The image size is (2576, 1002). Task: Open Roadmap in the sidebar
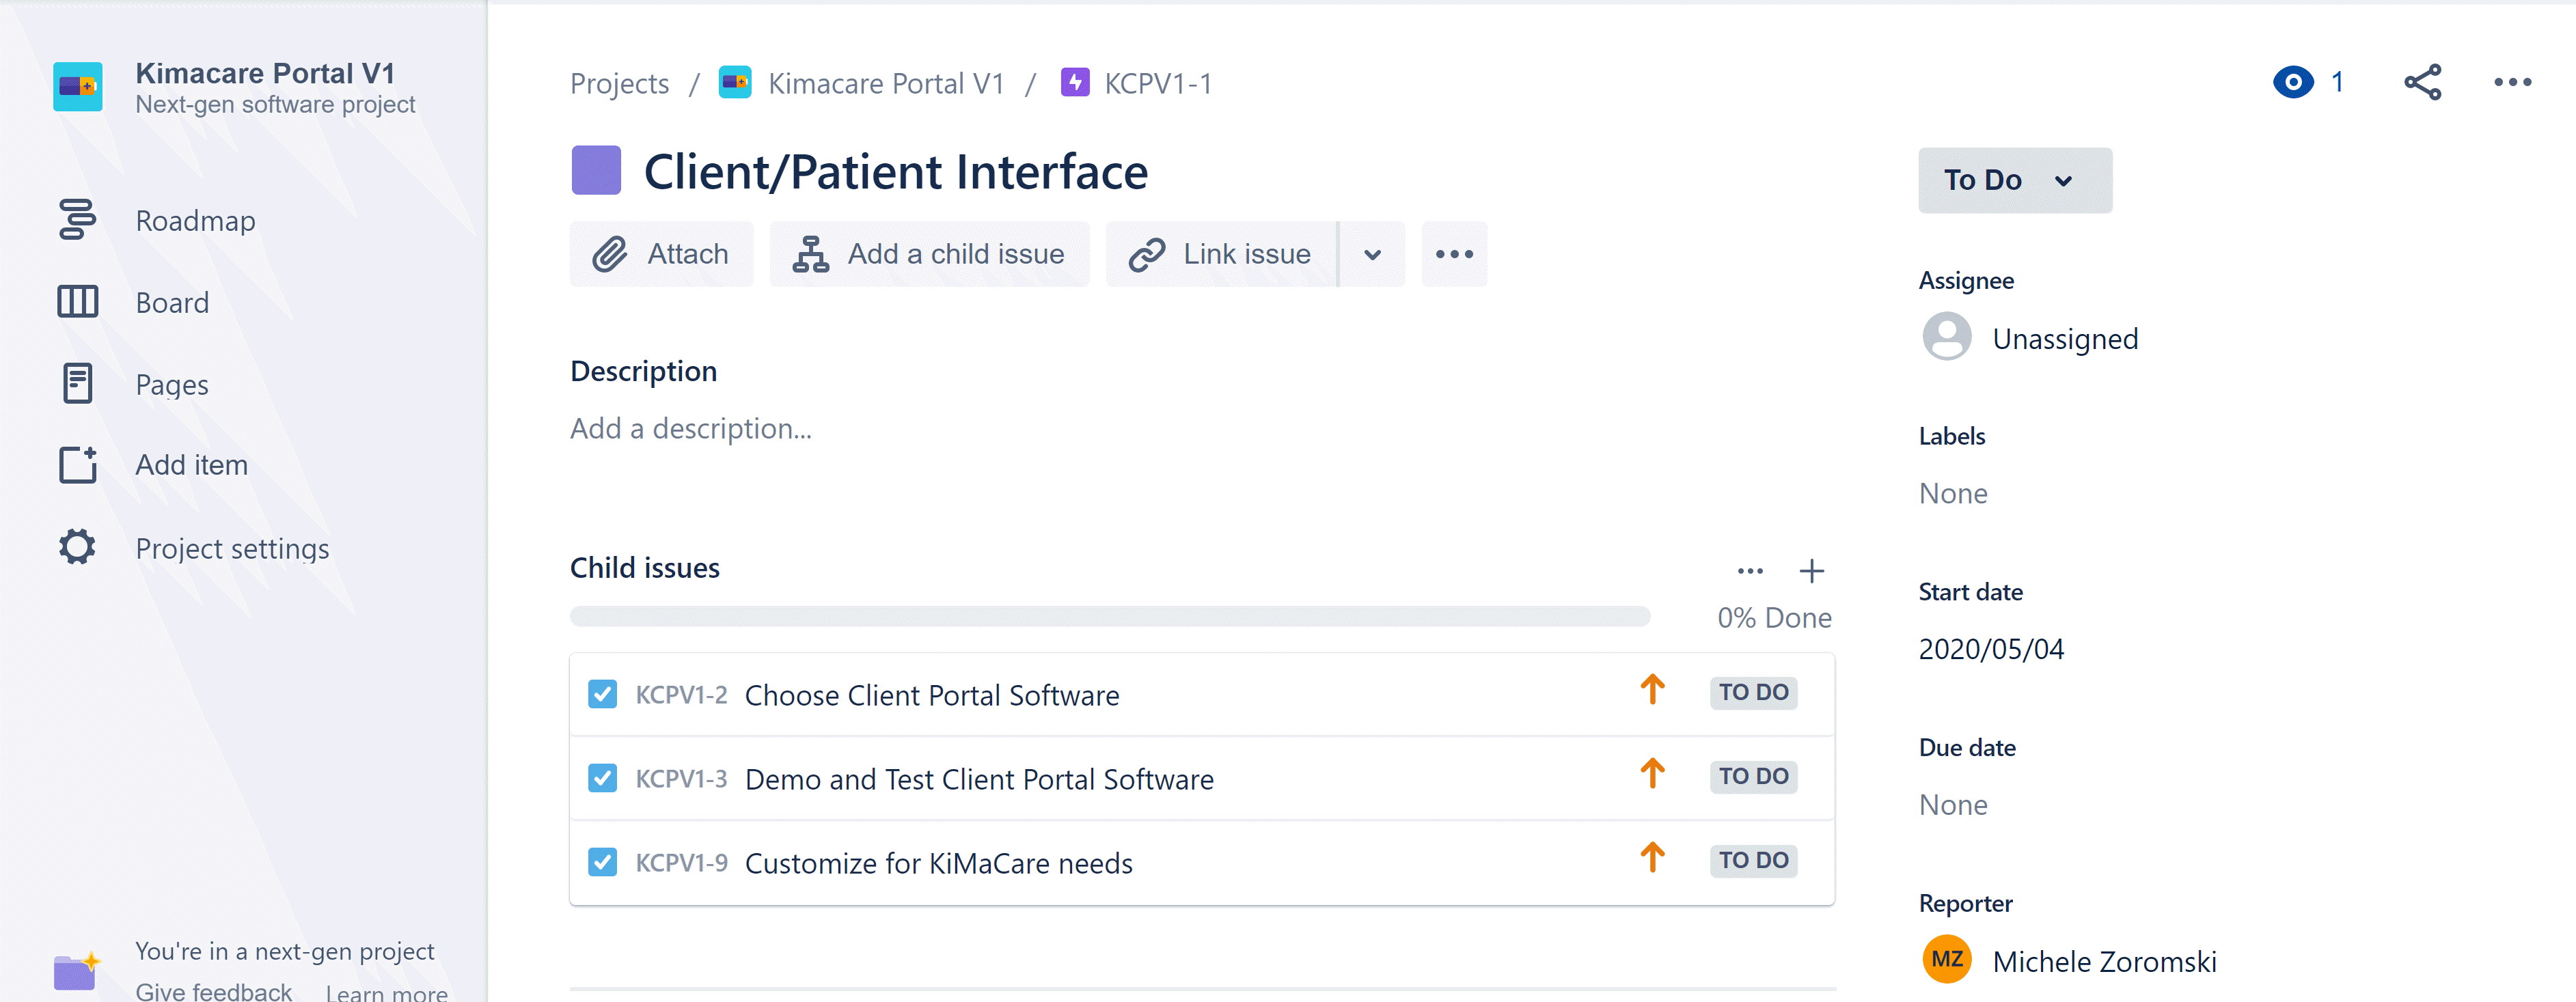coord(195,220)
